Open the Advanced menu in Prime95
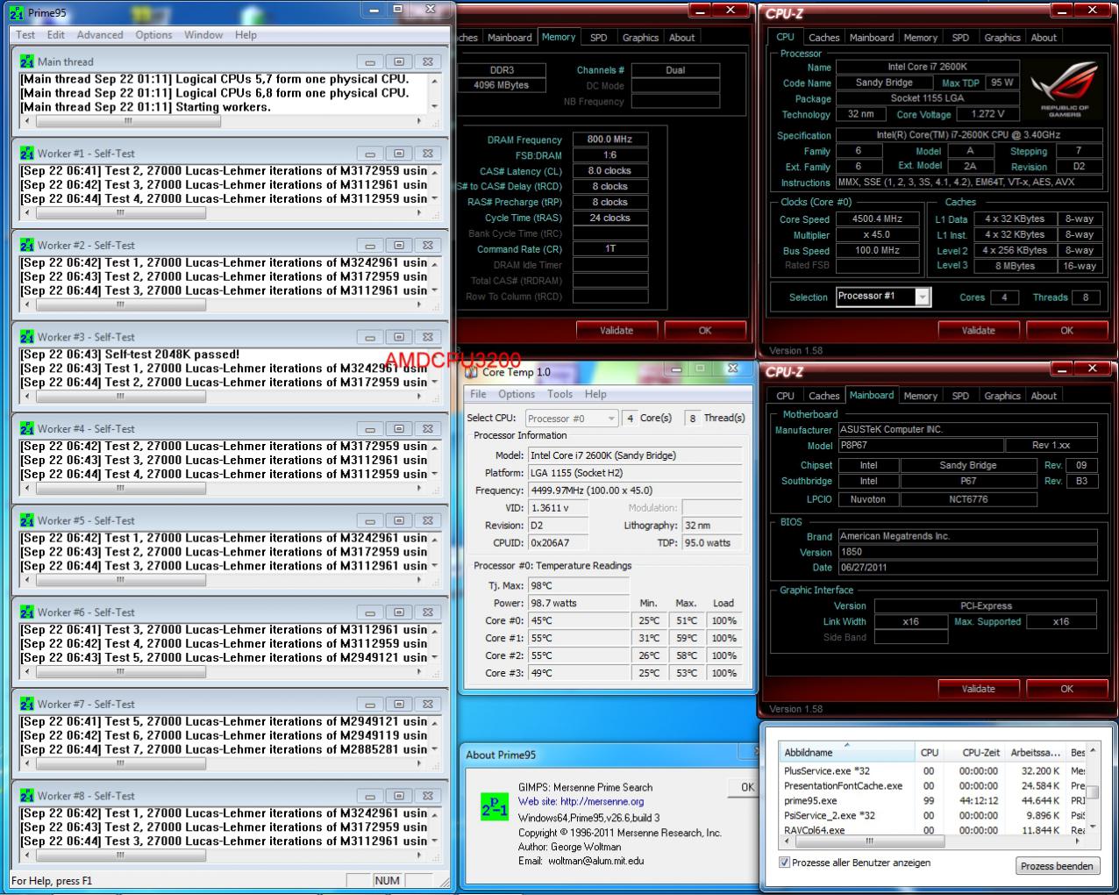 (x=100, y=35)
